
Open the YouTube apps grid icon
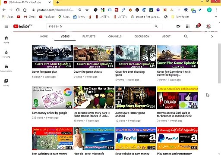click(188, 26)
